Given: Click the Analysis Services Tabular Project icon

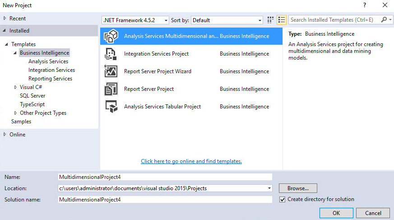Looking at the screenshot, I should [111, 107].
